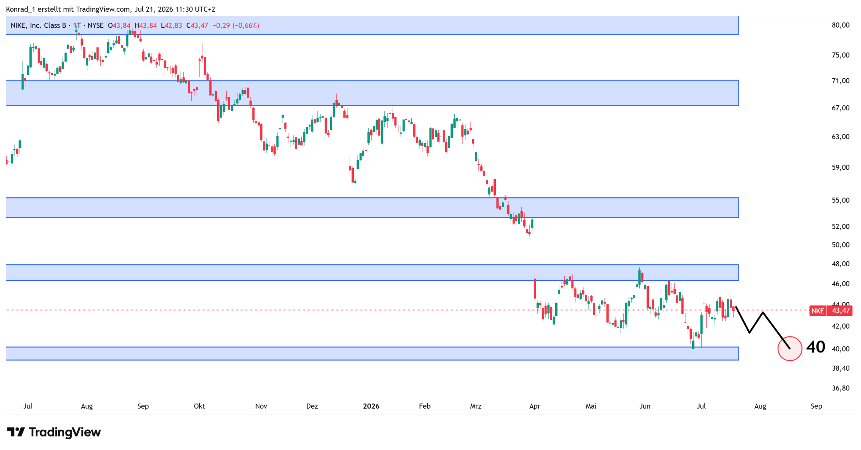Click the 'Feb' label on the time axis
Viewport: 861px width, 450px height.
point(425,406)
